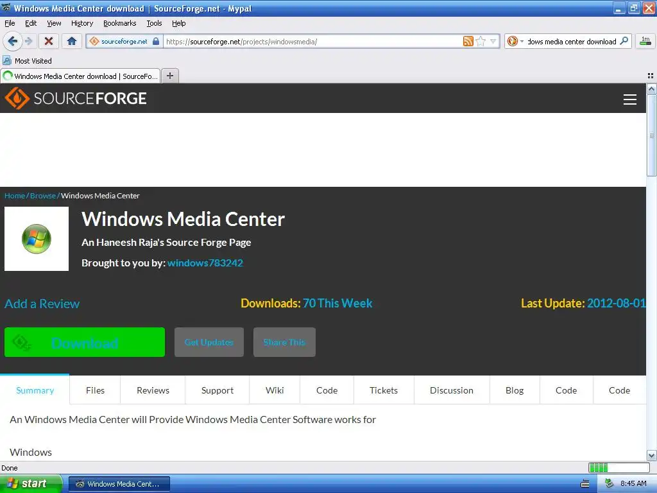Click the 1m toolbar button
The image size is (657, 493).
click(645, 41)
